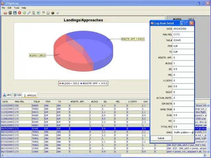Click the light bulb tips icon
211x158 pixels.
coord(58,13)
